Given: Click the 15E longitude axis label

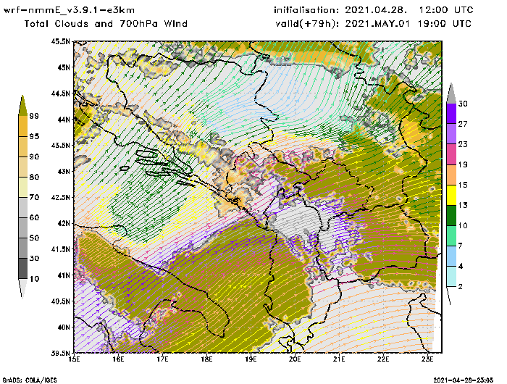Looking at the screenshot, I should 75,359.
